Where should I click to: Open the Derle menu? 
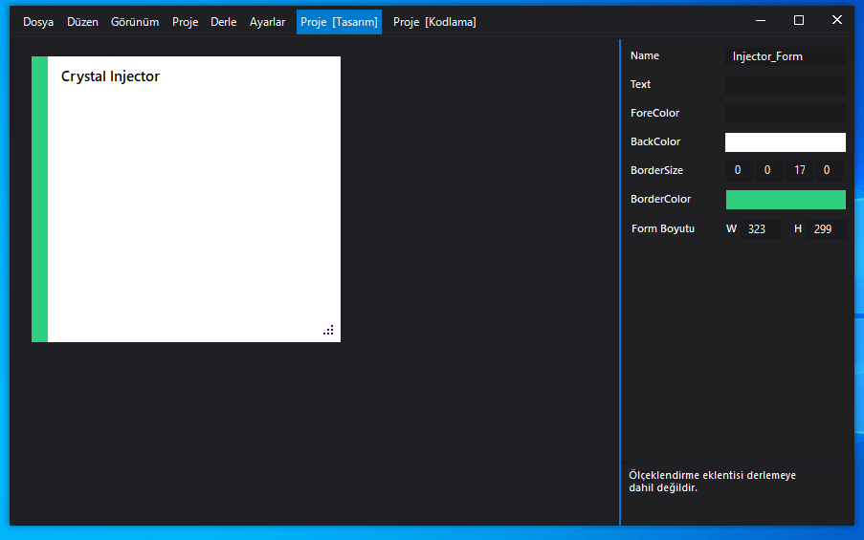point(224,22)
